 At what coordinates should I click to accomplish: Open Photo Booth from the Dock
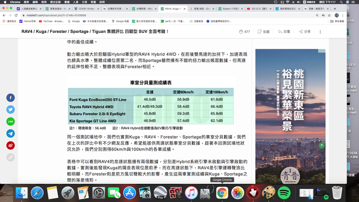[176, 193]
